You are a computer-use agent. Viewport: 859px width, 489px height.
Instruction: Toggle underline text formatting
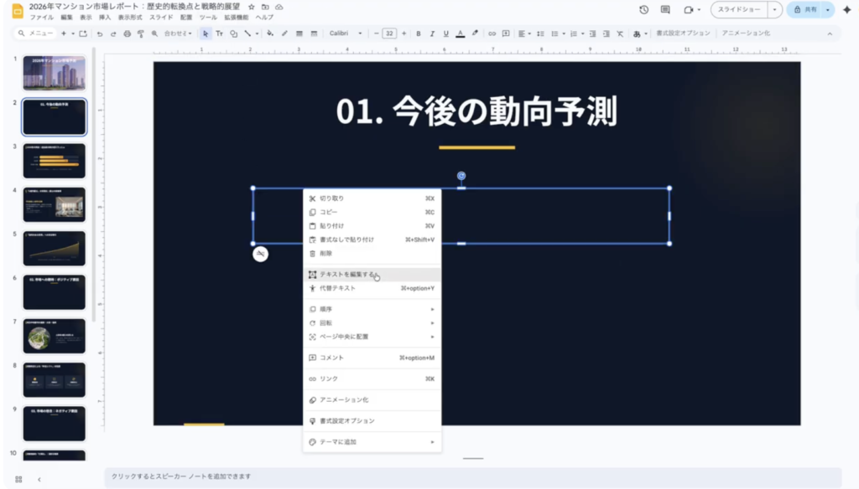(445, 33)
